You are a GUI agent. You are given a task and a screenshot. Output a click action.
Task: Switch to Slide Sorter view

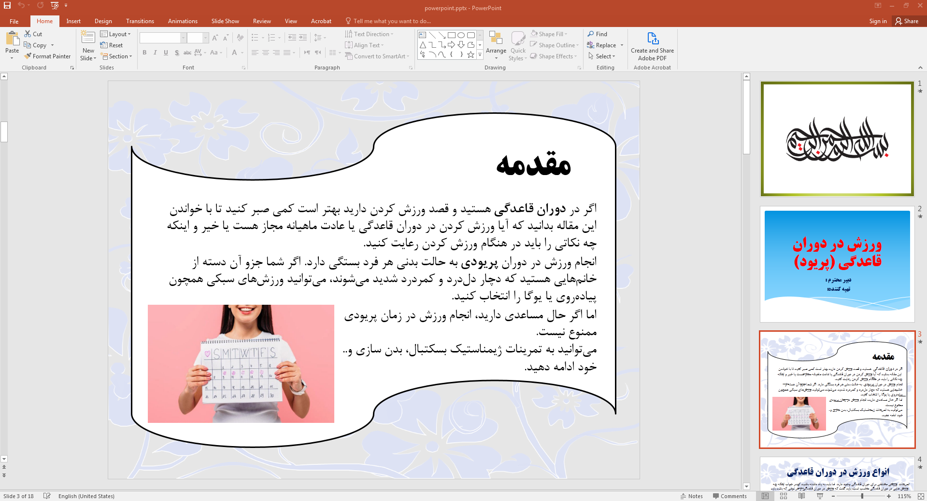(784, 496)
